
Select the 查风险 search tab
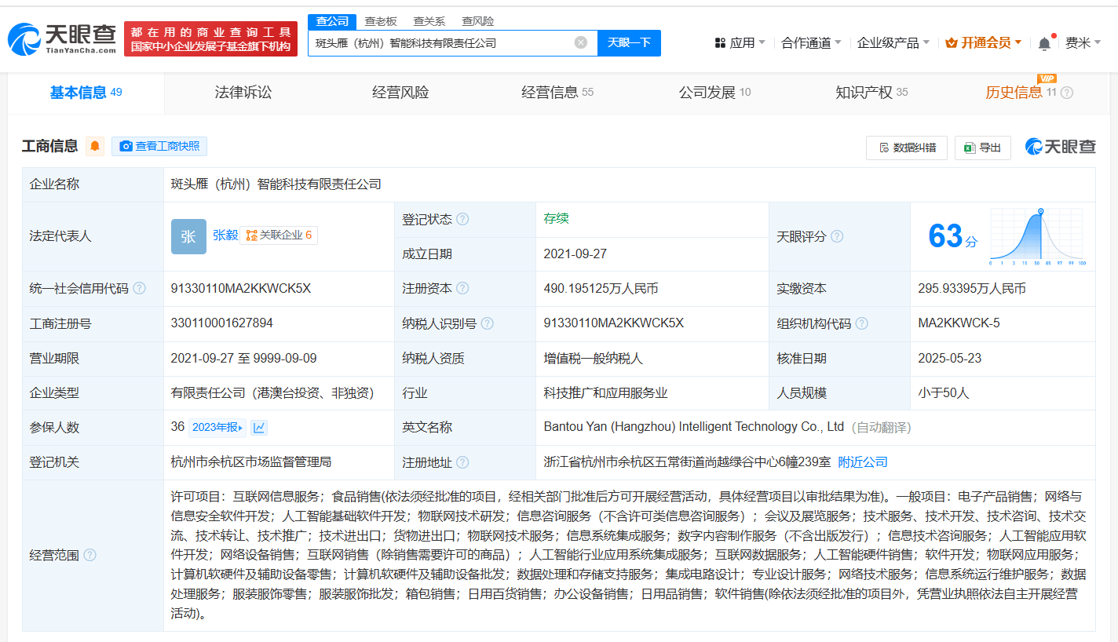coord(478,21)
